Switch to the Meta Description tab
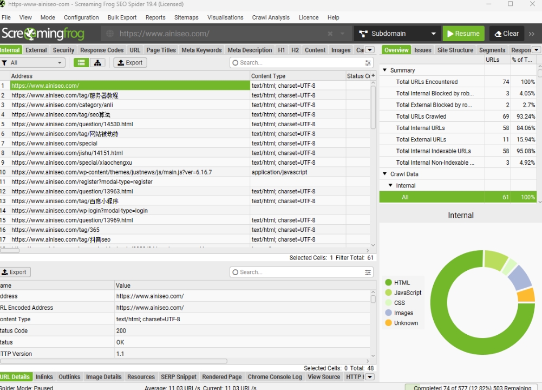 click(x=250, y=50)
